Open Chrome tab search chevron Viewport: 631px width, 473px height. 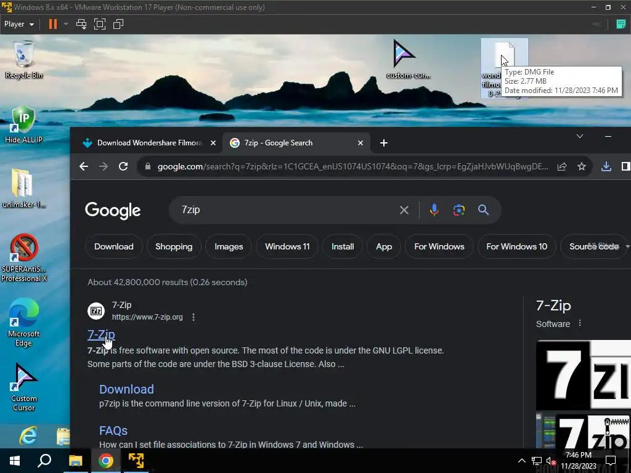pos(579,136)
